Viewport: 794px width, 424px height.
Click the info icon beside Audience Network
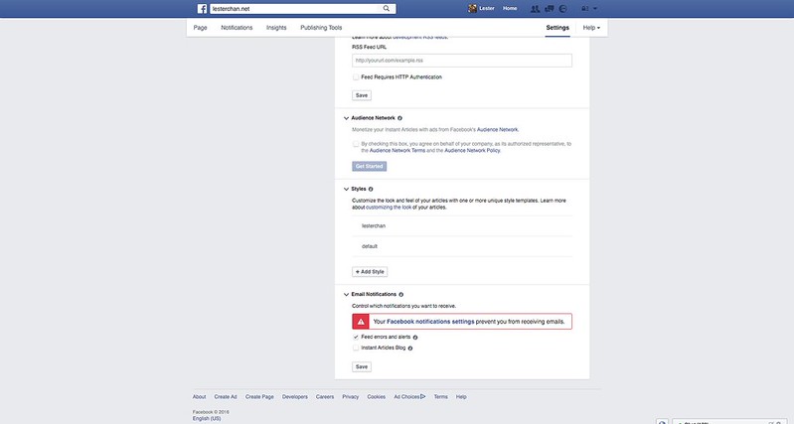[x=400, y=118]
